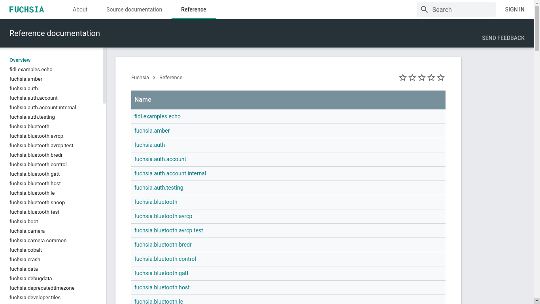Click fuchsia.bluetooth.avrcp.test link in the table
The image size is (540, 304).
pyautogui.click(x=169, y=230)
